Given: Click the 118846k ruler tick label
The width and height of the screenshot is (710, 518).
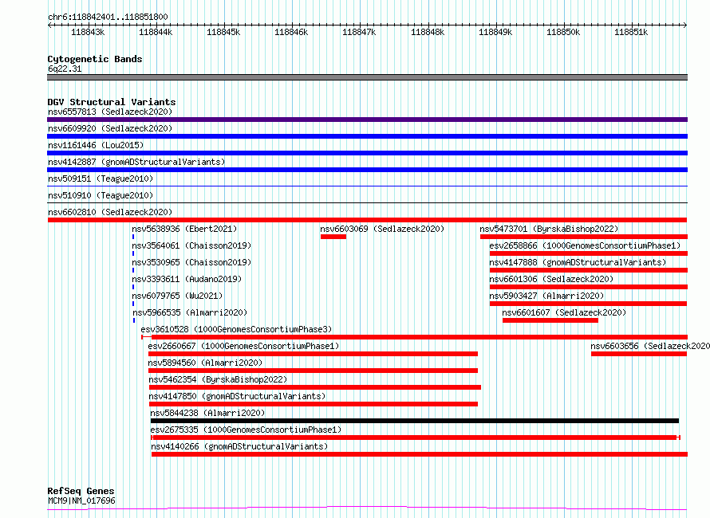Looking at the screenshot, I should [x=292, y=32].
